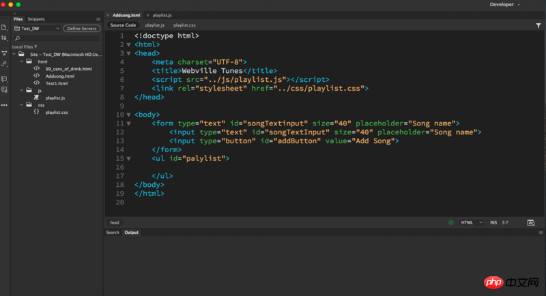Screen dimensions: 546x296
Task: Collapse the body tag on line 10
Action: pyautogui.click(x=128, y=115)
